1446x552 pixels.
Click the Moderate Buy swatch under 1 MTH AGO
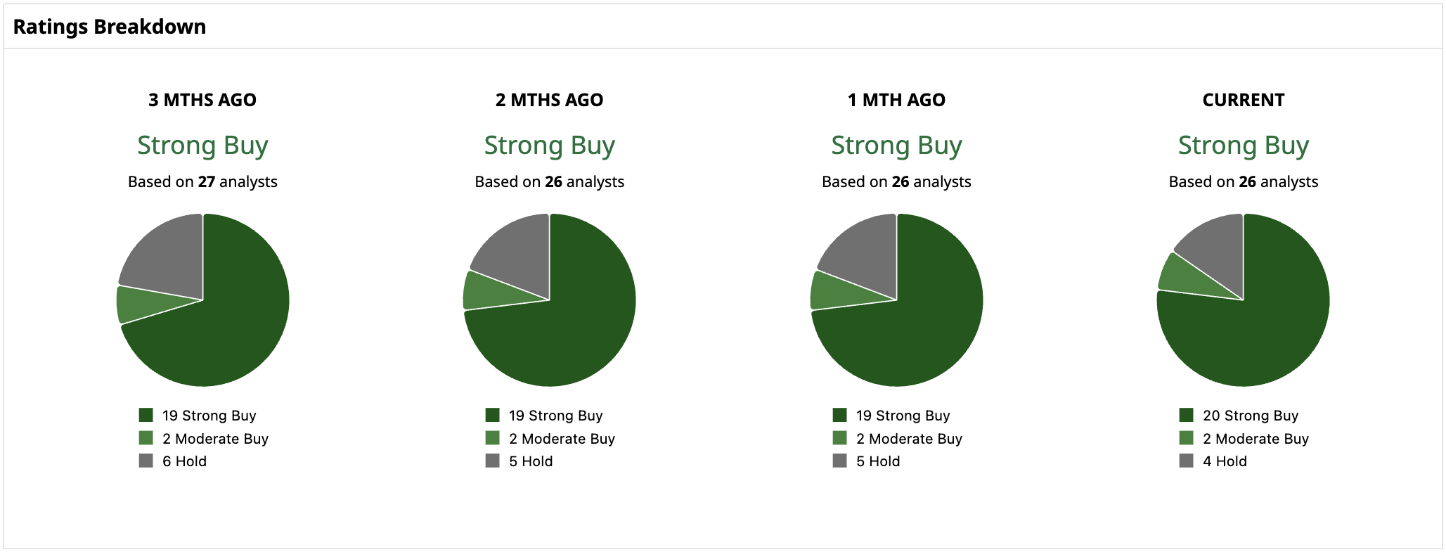click(x=839, y=438)
